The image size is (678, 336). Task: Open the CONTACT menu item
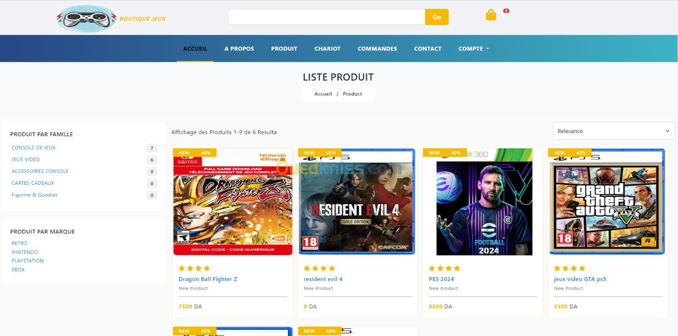[428, 49]
